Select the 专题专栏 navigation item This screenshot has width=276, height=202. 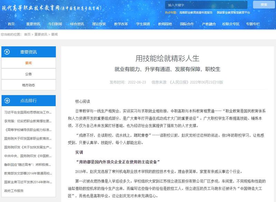pos(253,24)
